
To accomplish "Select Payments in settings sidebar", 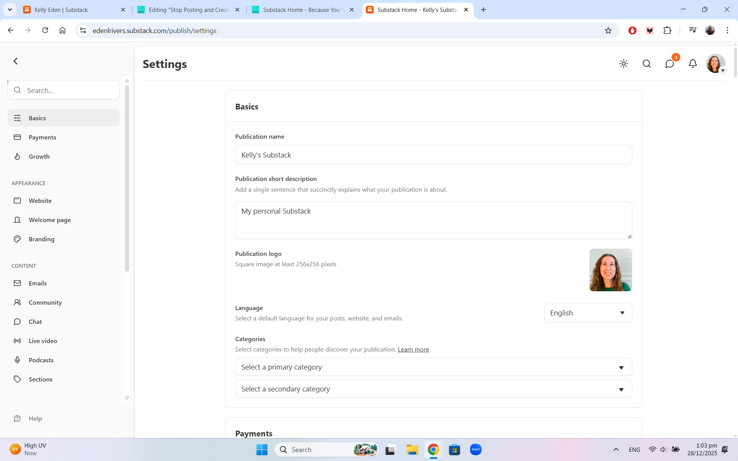I will coord(42,137).
